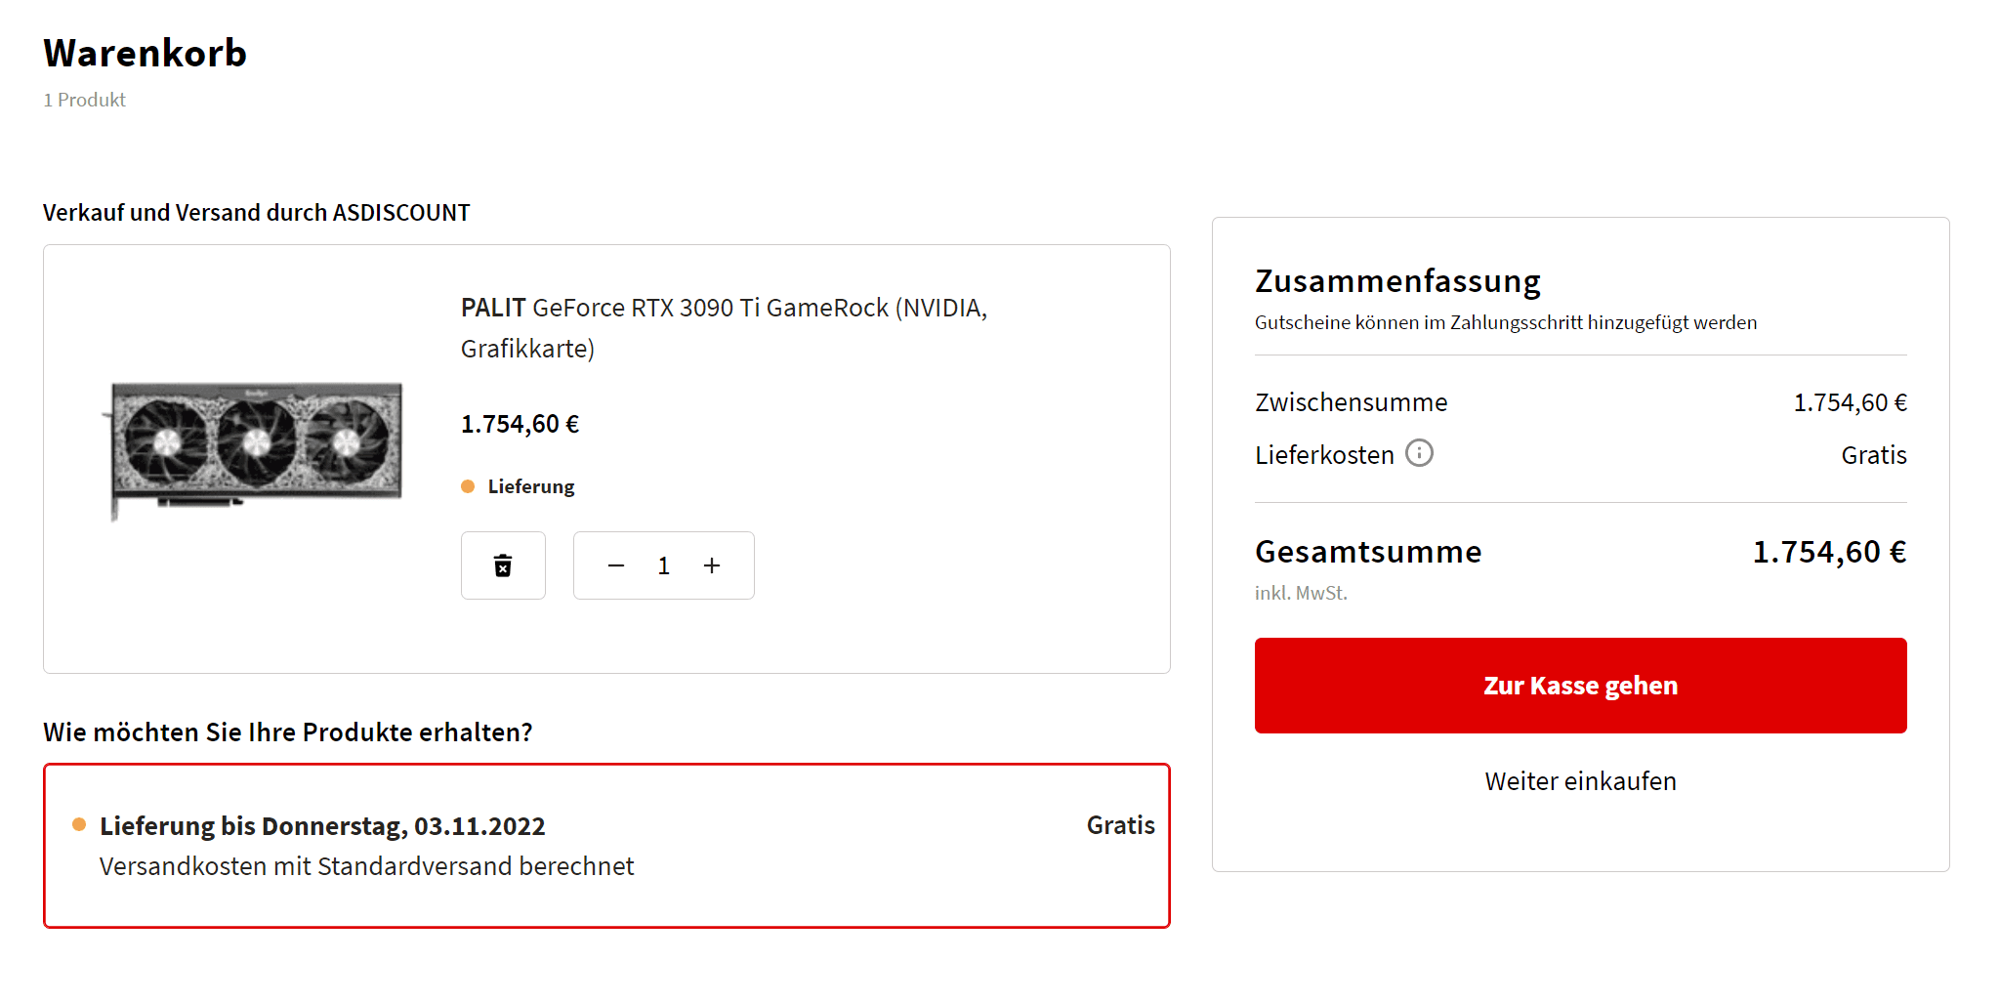
Task: Click the Lieferung label under the price
Action: pyautogui.click(x=531, y=486)
